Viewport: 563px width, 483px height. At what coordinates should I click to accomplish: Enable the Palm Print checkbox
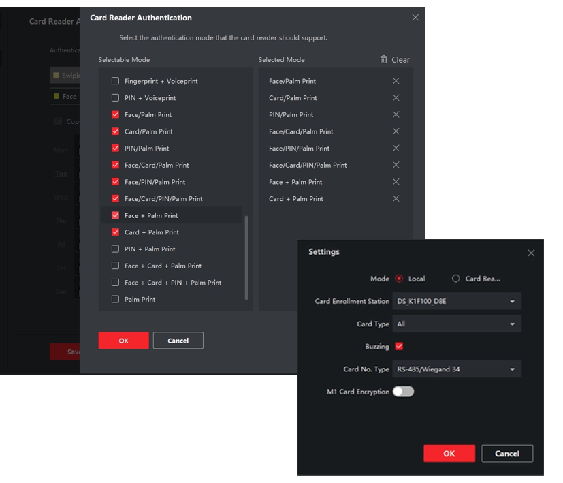(x=115, y=299)
